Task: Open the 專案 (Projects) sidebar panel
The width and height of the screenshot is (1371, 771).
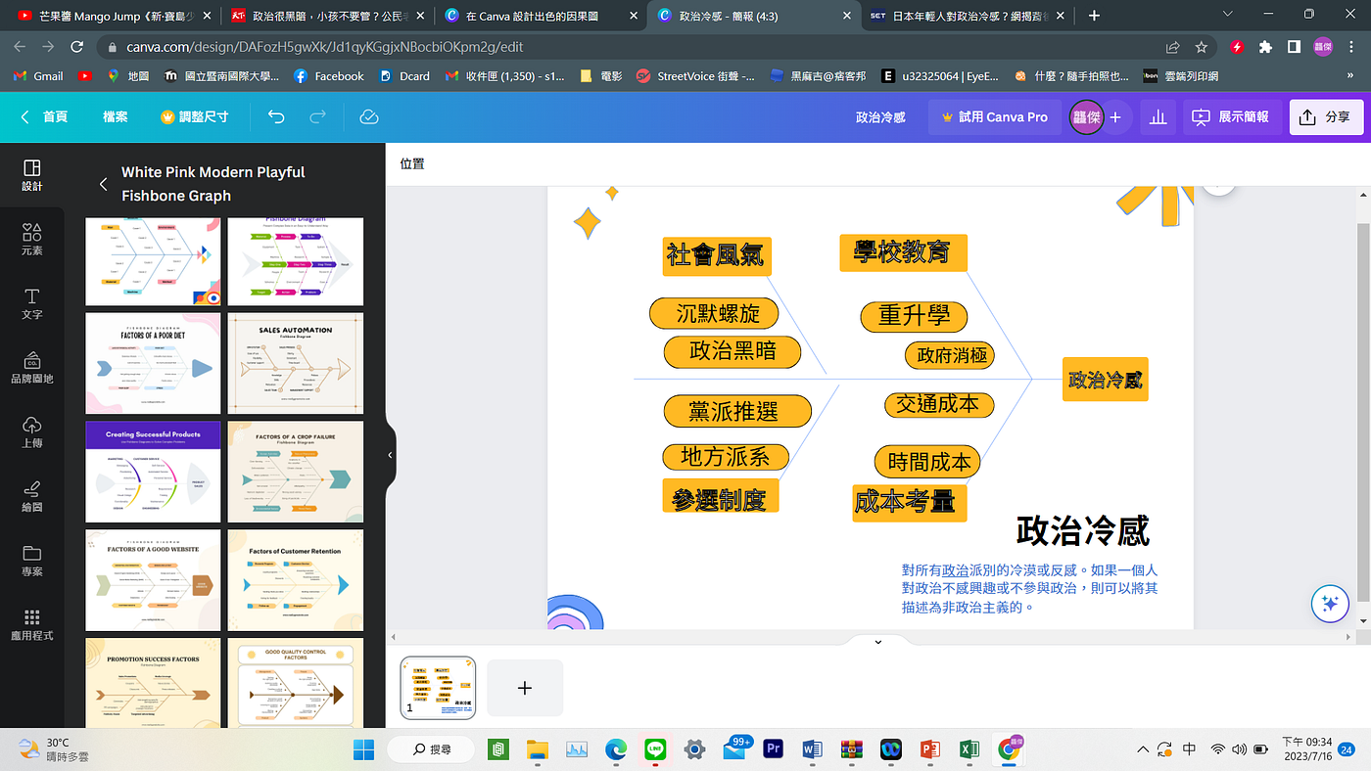Action: point(31,561)
